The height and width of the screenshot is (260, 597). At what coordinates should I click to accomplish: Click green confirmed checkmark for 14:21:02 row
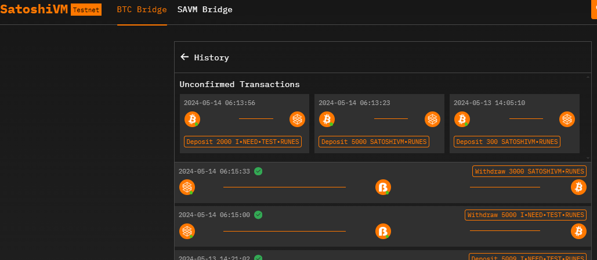258,258
